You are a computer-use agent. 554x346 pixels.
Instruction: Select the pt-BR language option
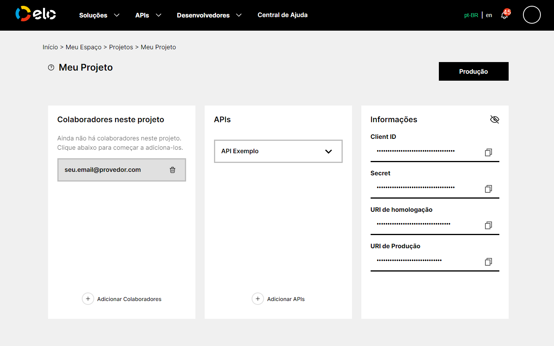pos(471,15)
